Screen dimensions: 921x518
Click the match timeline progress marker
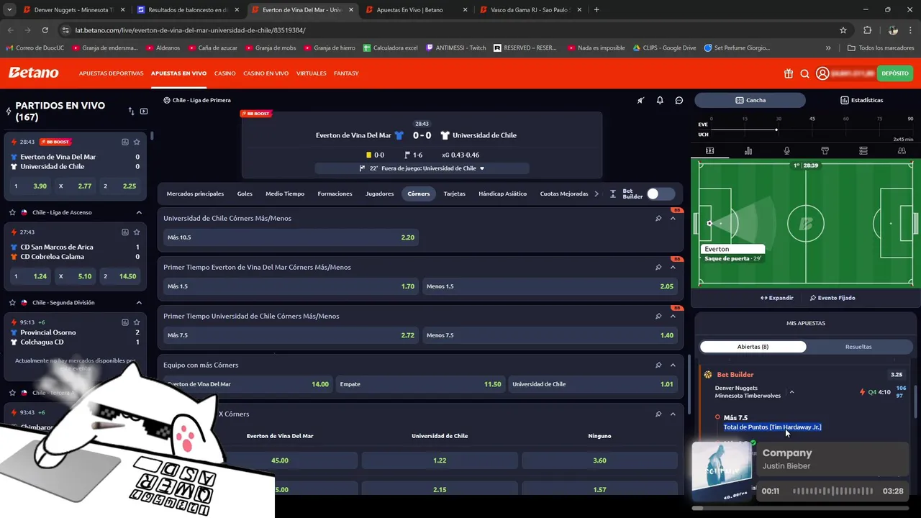[x=776, y=129]
